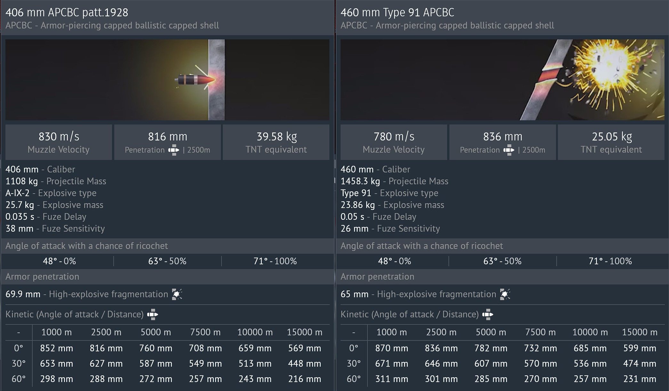
Task: Click the "69.9 mm" fragmentation value
Action: point(23,294)
